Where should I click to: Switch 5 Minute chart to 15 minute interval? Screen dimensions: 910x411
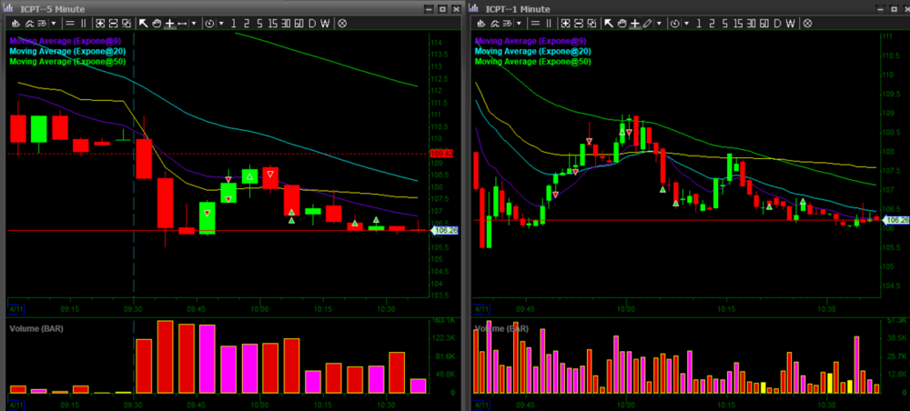271,23
